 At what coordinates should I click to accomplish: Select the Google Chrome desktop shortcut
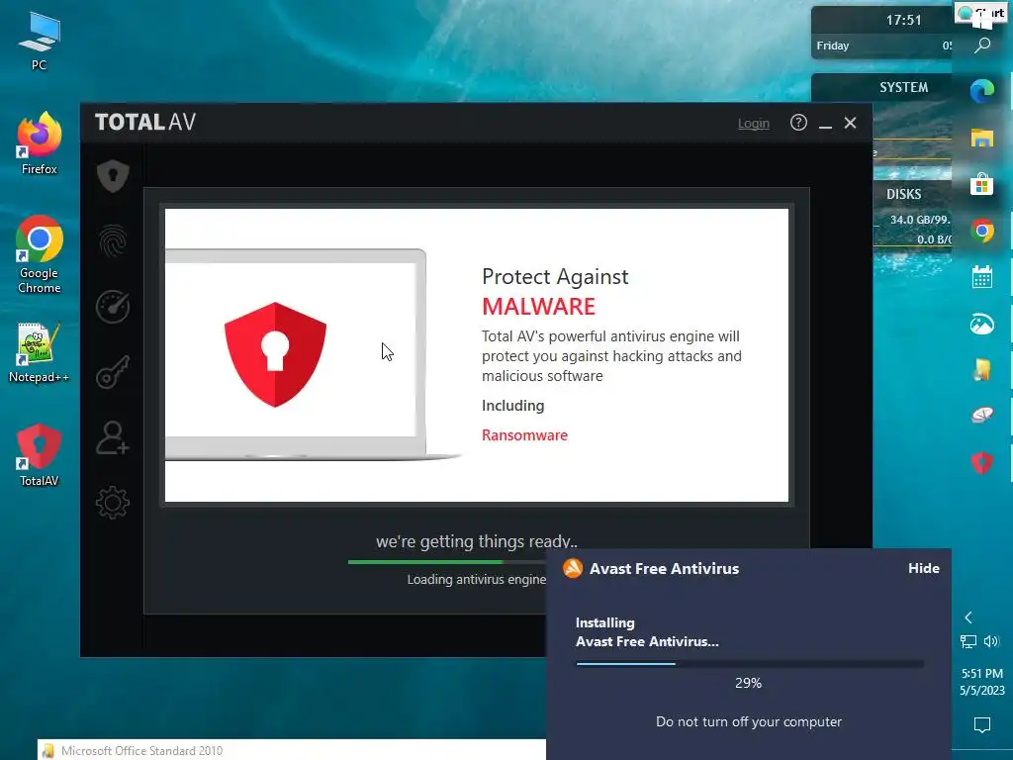point(39,254)
